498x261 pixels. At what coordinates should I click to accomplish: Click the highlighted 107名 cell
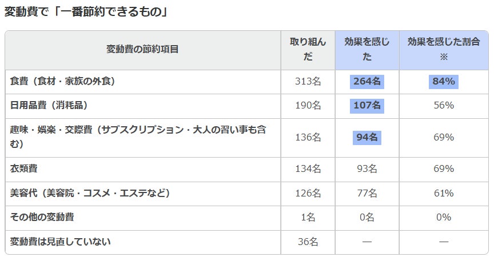[366, 106]
